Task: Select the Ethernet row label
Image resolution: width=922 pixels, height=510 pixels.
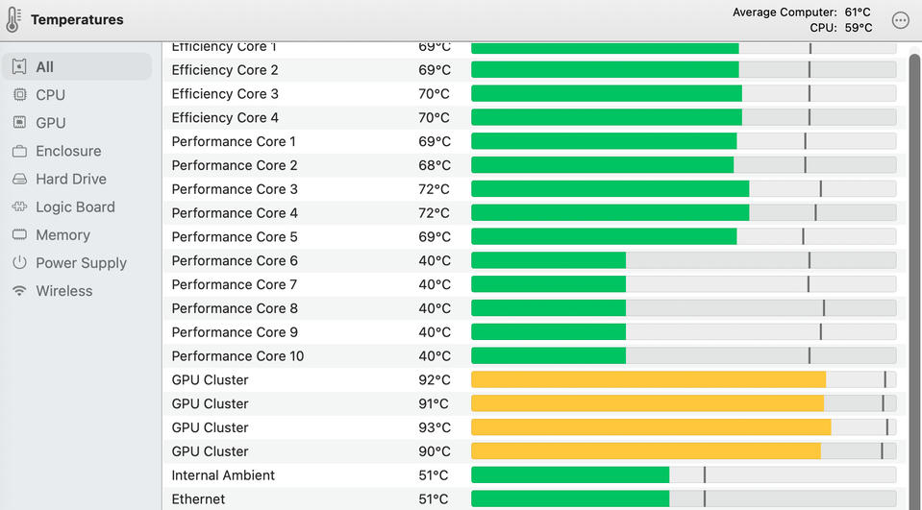Action: 198,499
